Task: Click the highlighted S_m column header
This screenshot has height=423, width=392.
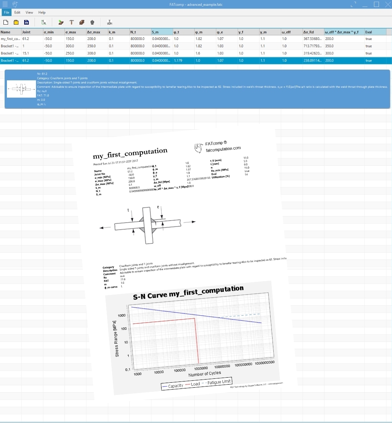Action: point(162,32)
